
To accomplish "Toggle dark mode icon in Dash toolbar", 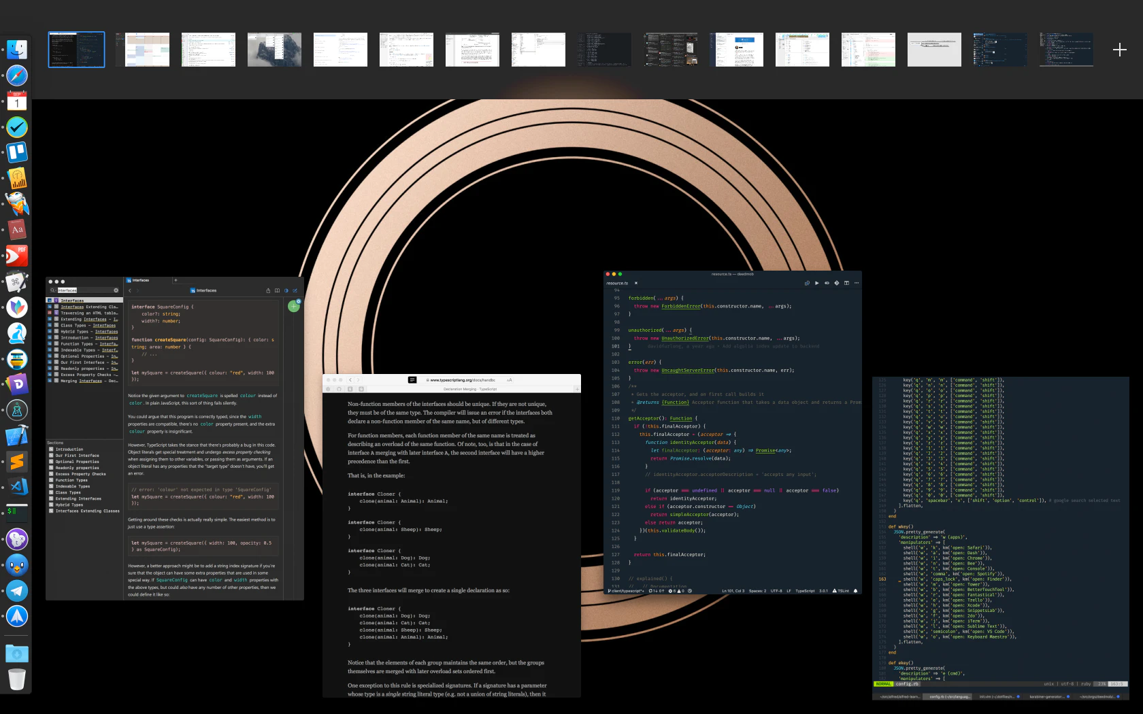I will pos(286,290).
